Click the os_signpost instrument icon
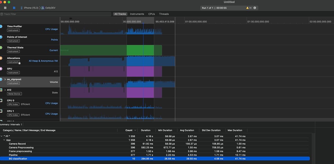Viewport: 334px width, 164px height. pos(1,79)
